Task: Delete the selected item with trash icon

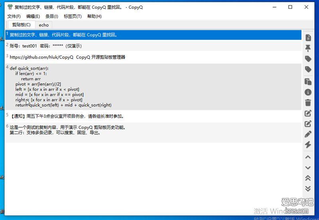Action: point(308,103)
